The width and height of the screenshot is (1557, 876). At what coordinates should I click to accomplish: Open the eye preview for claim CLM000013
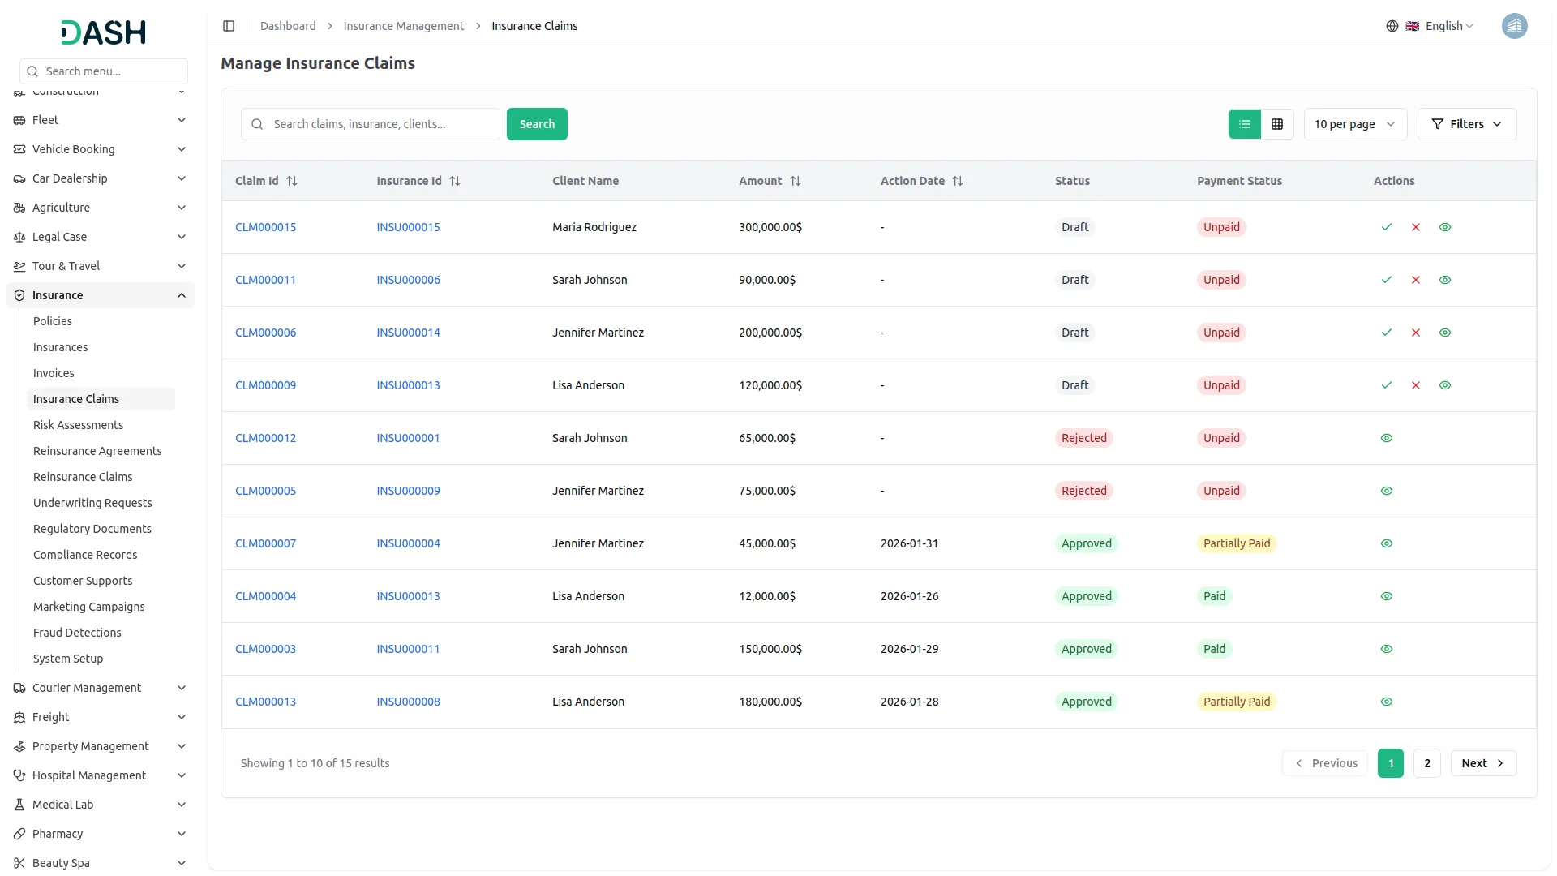point(1386,702)
